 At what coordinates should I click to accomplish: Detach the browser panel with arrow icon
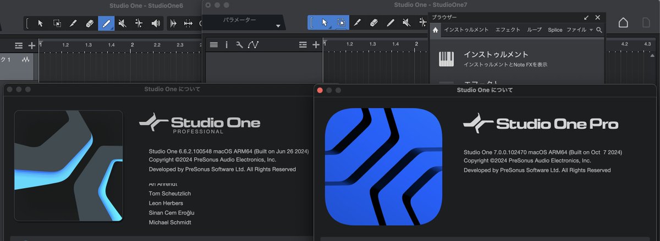[x=586, y=18]
